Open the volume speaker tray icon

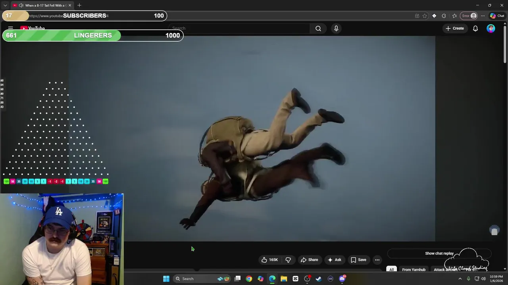click(483, 279)
